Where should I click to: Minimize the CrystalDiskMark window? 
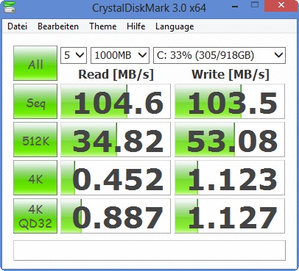coord(235,6)
